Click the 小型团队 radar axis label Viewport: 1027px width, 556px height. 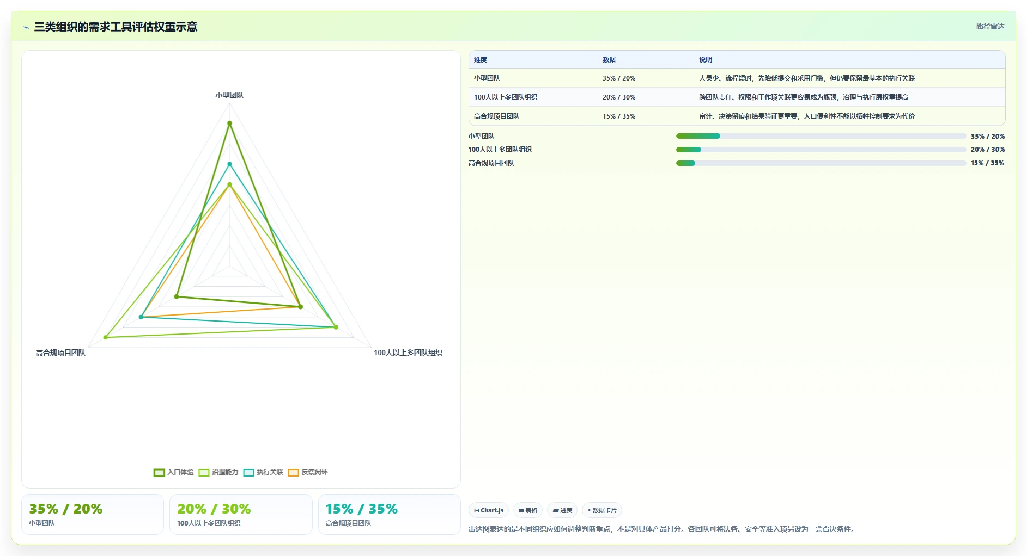229,95
